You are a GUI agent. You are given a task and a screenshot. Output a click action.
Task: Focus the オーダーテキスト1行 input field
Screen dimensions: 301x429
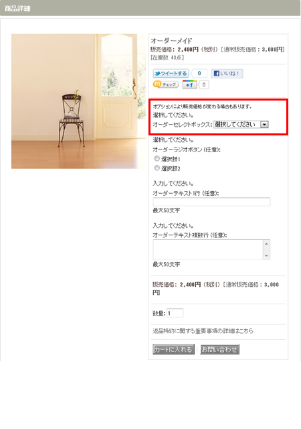point(211,202)
